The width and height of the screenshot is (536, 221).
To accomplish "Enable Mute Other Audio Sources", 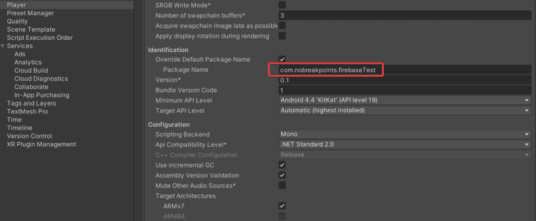I will click(x=282, y=185).
